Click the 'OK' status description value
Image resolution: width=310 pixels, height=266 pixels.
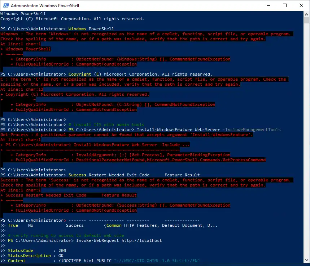[x=61, y=256]
